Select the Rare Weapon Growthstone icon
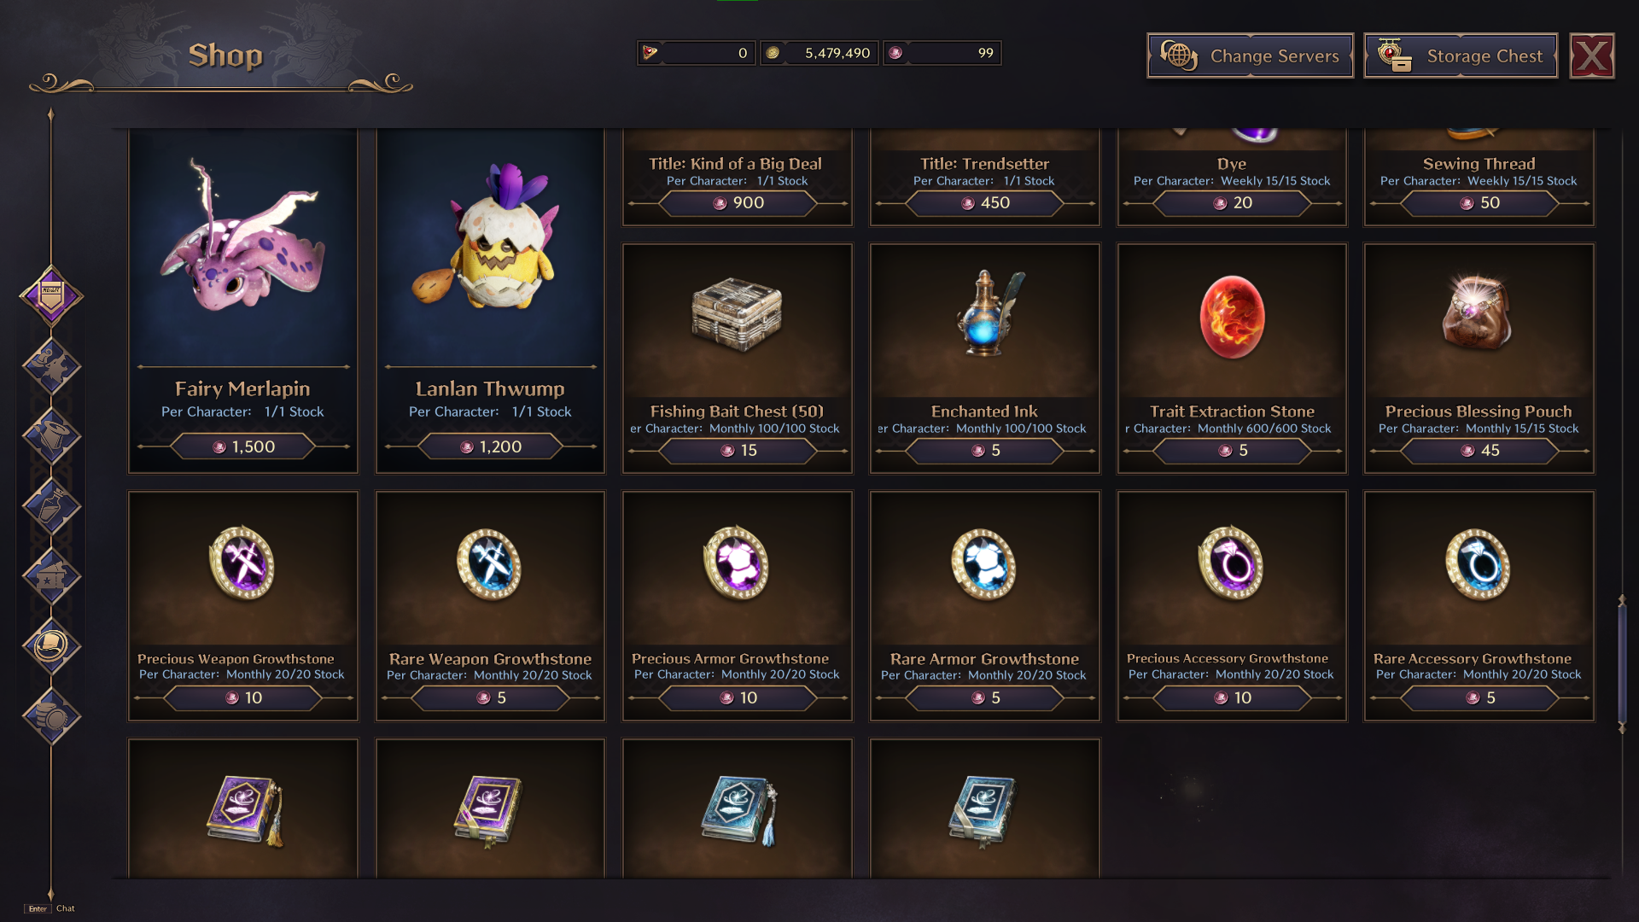The image size is (1639, 922). (x=489, y=563)
